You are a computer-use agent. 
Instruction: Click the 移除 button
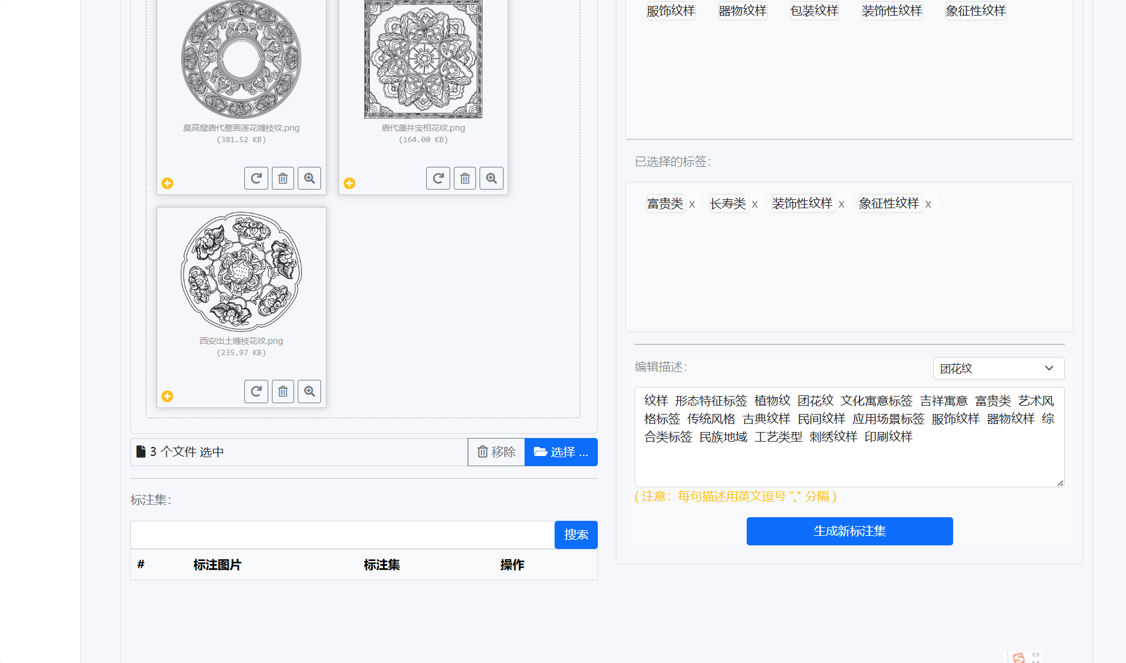(496, 452)
